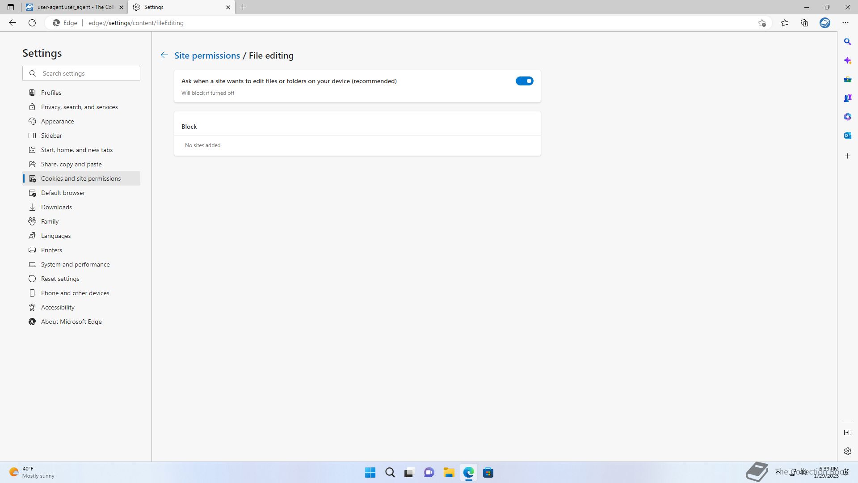Open sidebar Tools briefcase icon
The width and height of the screenshot is (858, 483).
click(847, 79)
